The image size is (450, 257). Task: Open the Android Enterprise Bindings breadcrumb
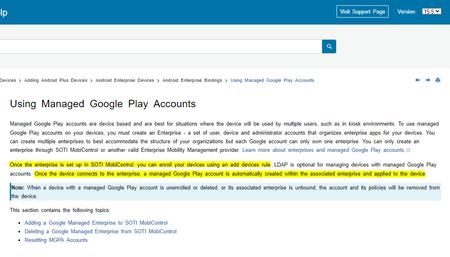192,80
